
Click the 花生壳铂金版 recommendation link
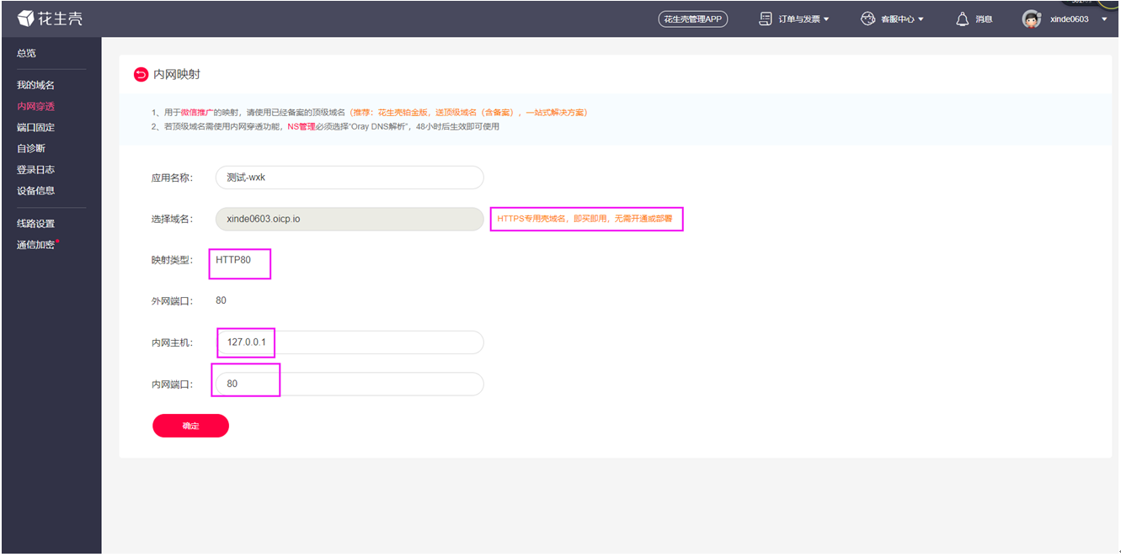403,112
